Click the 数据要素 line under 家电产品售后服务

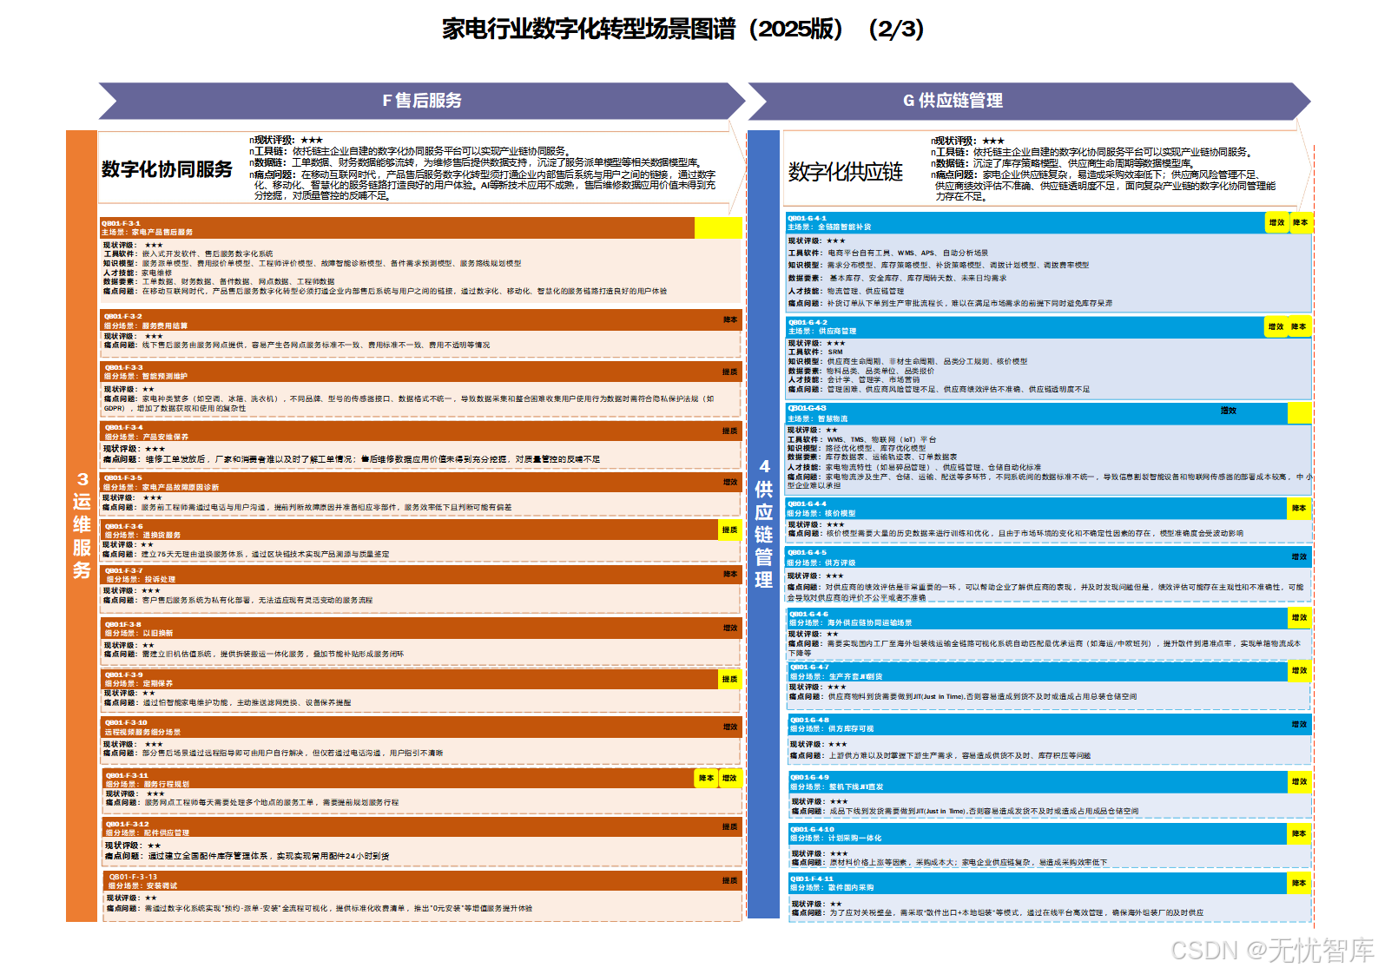(x=219, y=281)
